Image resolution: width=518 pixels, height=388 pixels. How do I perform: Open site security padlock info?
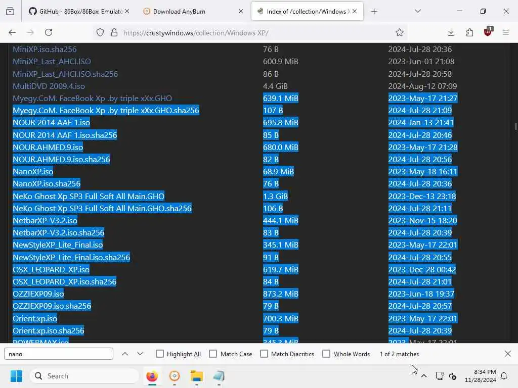[114, 32]
